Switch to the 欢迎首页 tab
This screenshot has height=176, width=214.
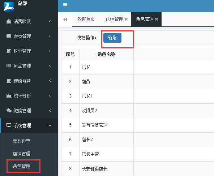pyautogui.click(x=86, y=19)
